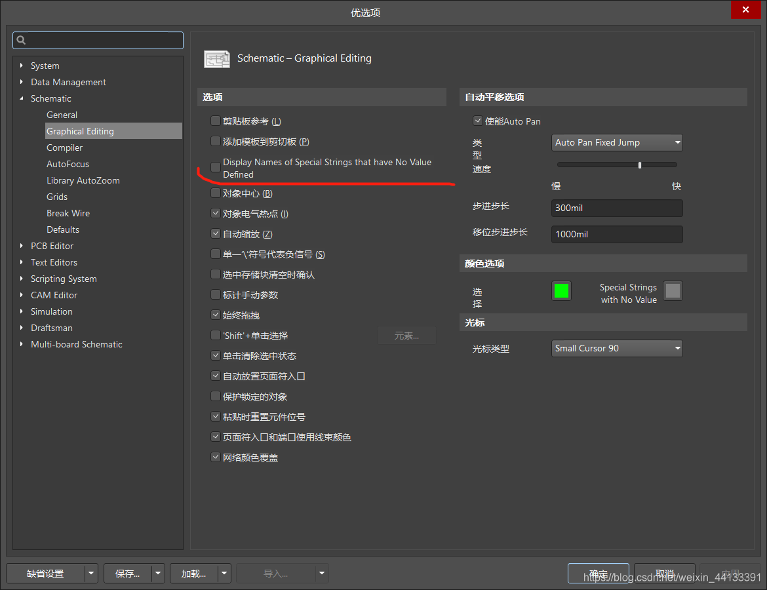767x590 pixels.
Task: Expand CAM Editor tree node
Action: coord(22,295)
